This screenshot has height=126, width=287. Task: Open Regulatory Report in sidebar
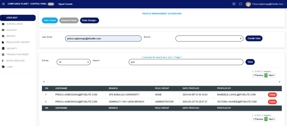[x=18, y=42]
